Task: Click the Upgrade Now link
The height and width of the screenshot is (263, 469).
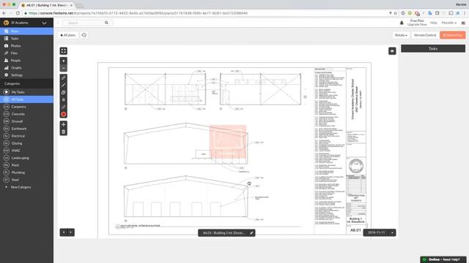Action: coord(417,25)
